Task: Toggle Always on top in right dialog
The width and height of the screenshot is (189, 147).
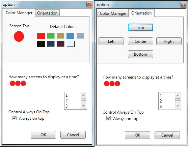Action: coord(108,118)
